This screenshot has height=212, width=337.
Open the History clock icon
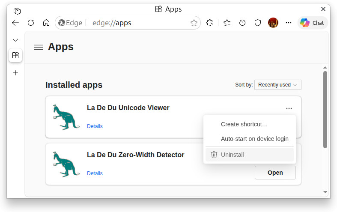(242, 23)
